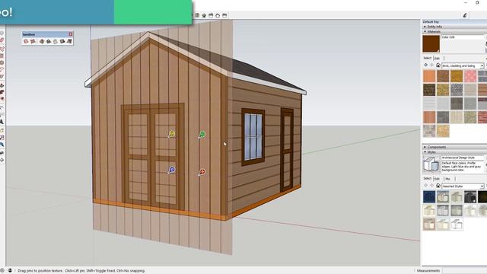Click the Default Tray title

pos(431,22)
